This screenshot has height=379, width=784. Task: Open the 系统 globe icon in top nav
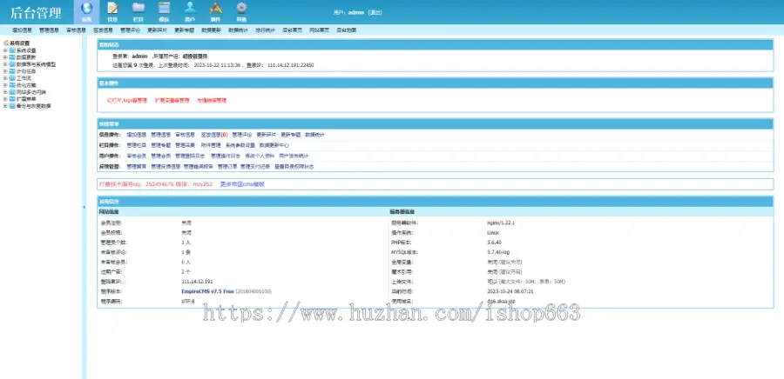87,9
